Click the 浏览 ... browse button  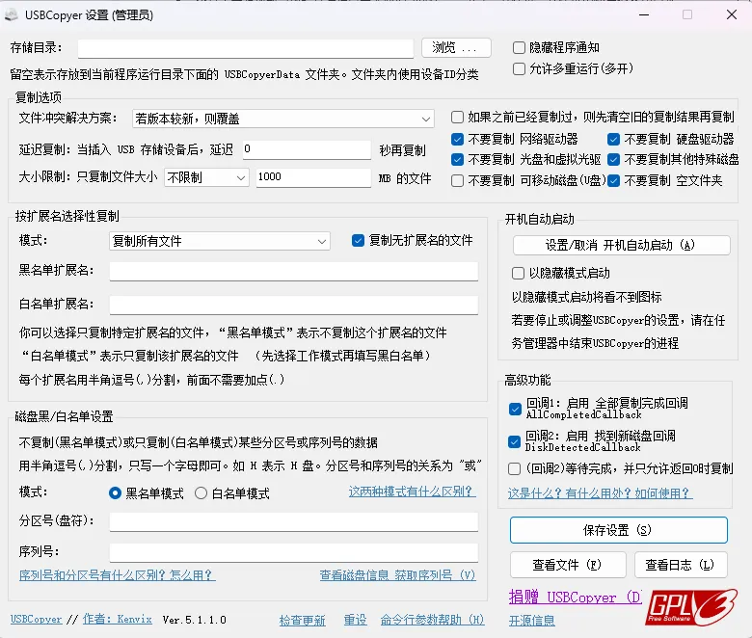click(x=456, y=48)
